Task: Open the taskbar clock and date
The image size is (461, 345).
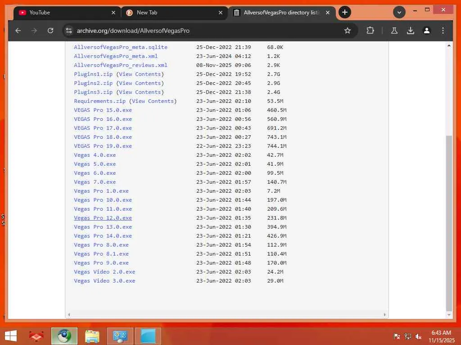Action: click(441, 336)
